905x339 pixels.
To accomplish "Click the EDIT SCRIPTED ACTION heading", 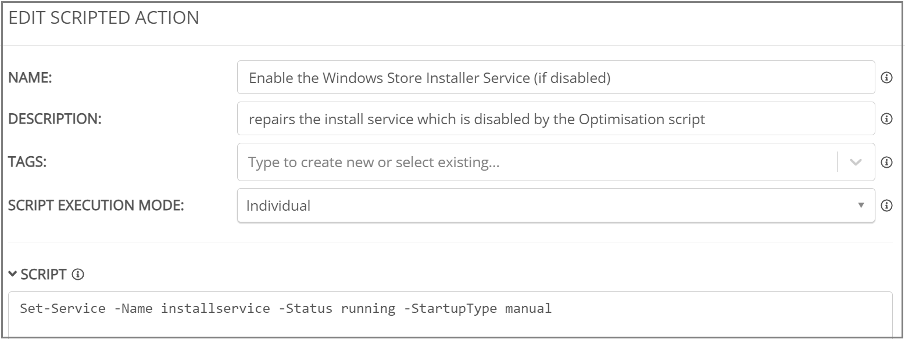I will [104, 18].
